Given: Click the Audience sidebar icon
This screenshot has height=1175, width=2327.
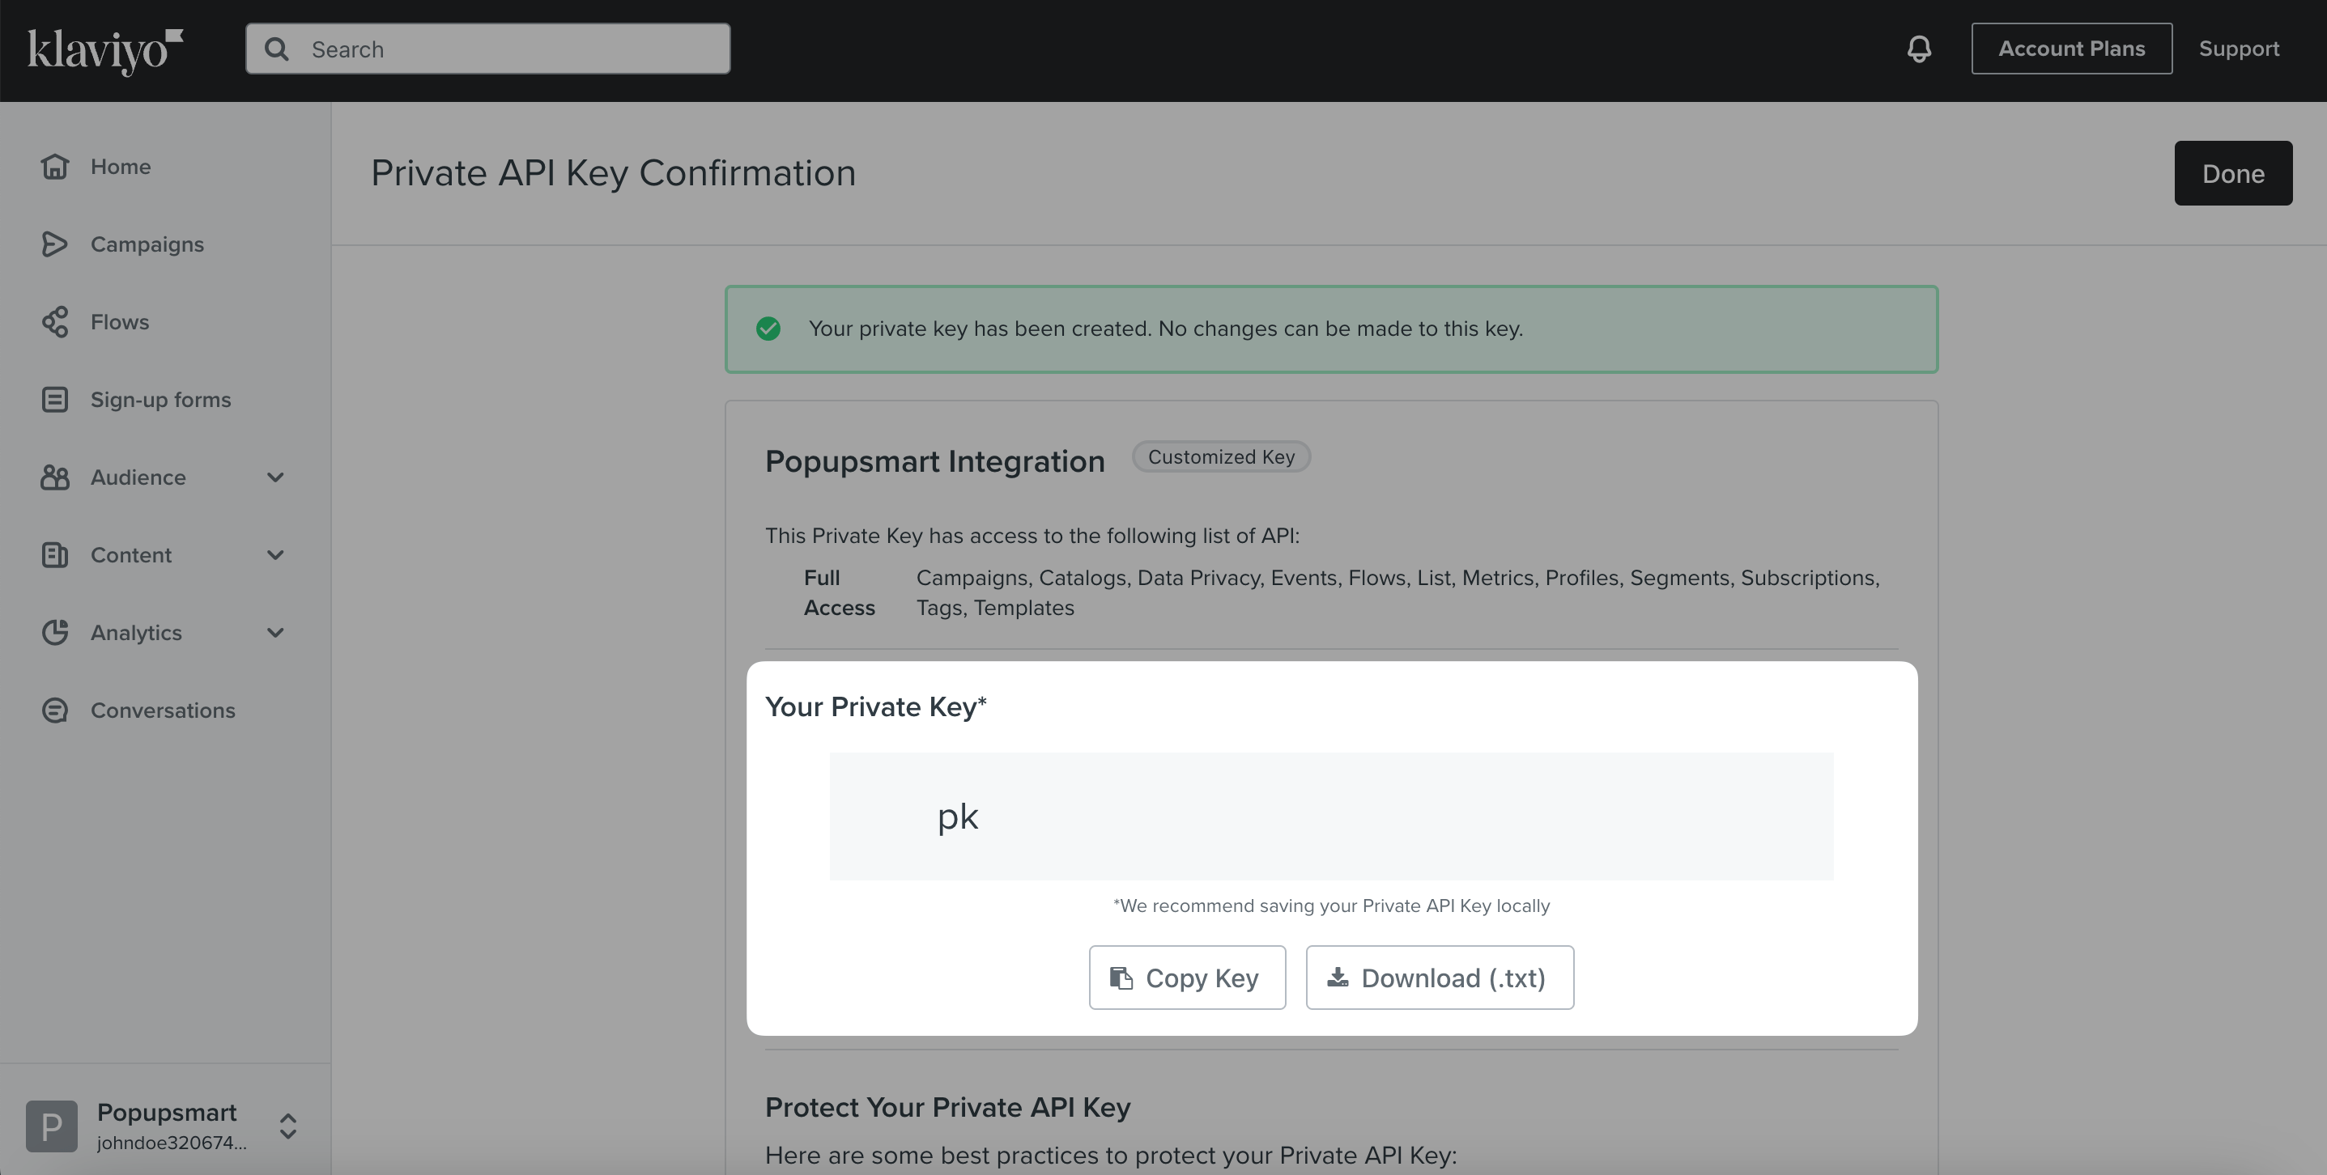Looking at the screenshot, I should (54, 475).
